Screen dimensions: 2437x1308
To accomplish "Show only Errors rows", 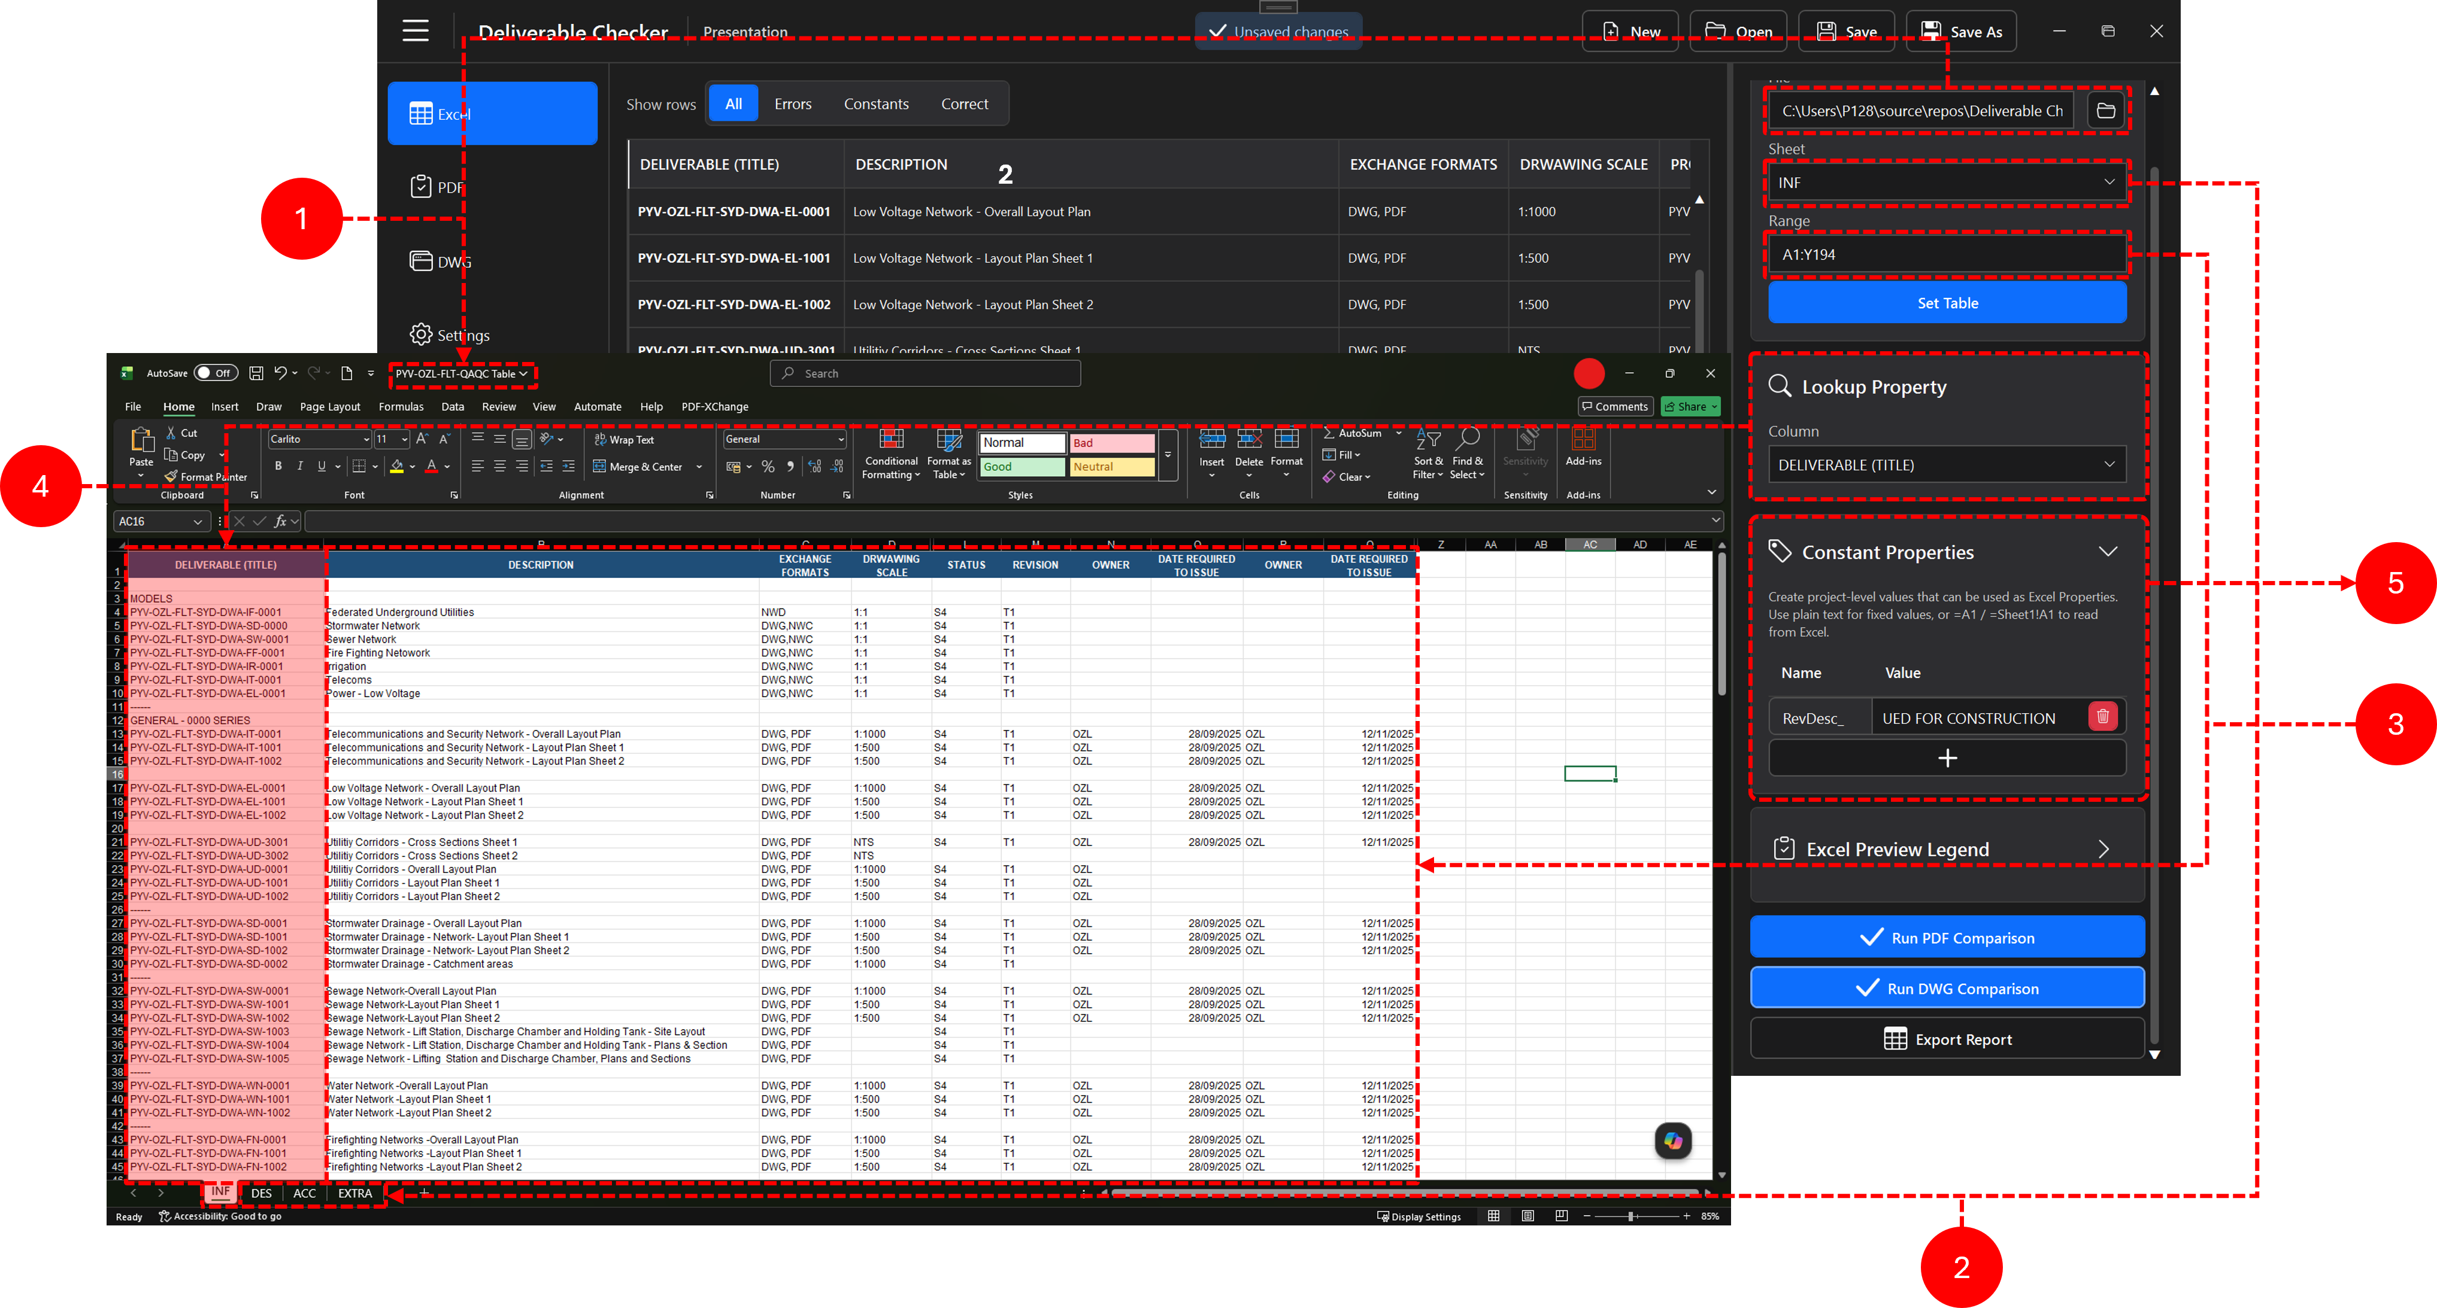I will click(x=793, y=104).
